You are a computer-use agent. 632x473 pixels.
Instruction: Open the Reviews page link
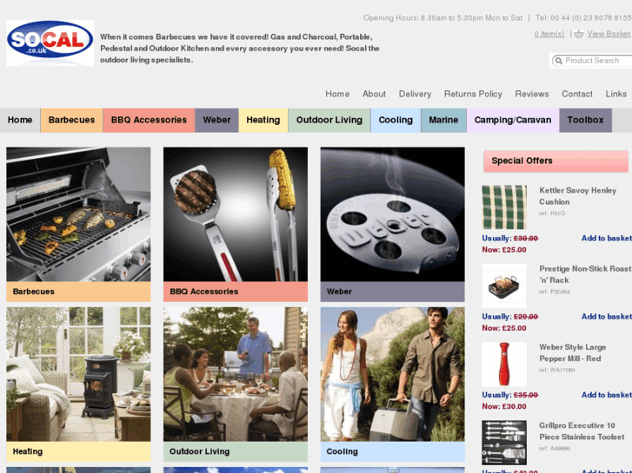point(532,94)
